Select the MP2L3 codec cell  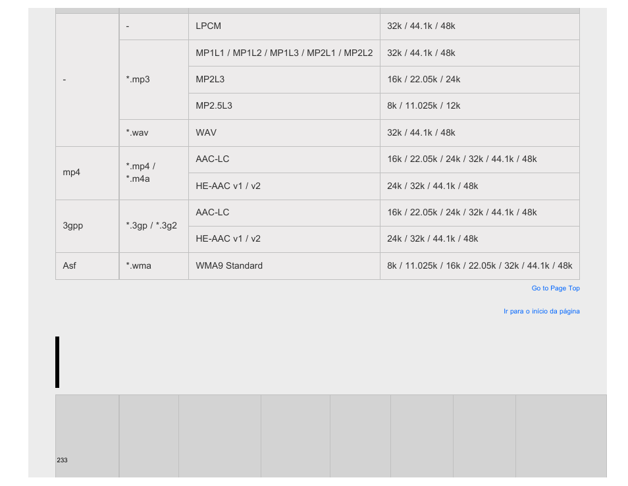coord(284,80)
